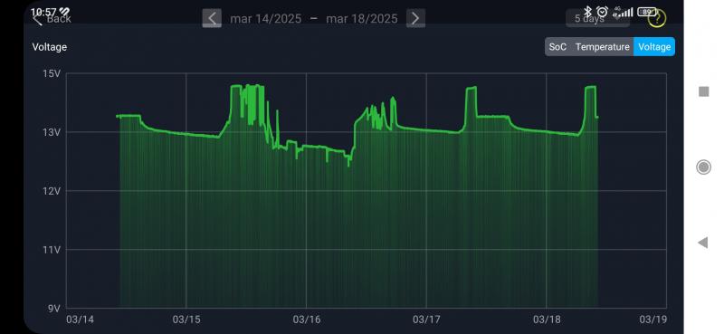
Task: Switch to the SoC tab
Action: click(557, 47)
